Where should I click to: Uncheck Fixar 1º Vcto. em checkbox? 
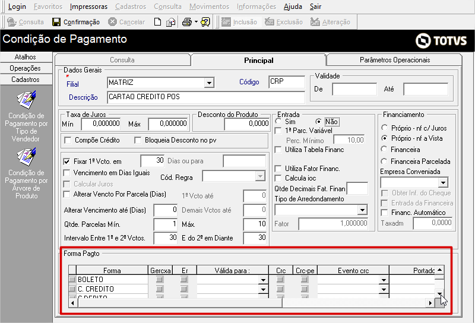click(x=66, y=161)
